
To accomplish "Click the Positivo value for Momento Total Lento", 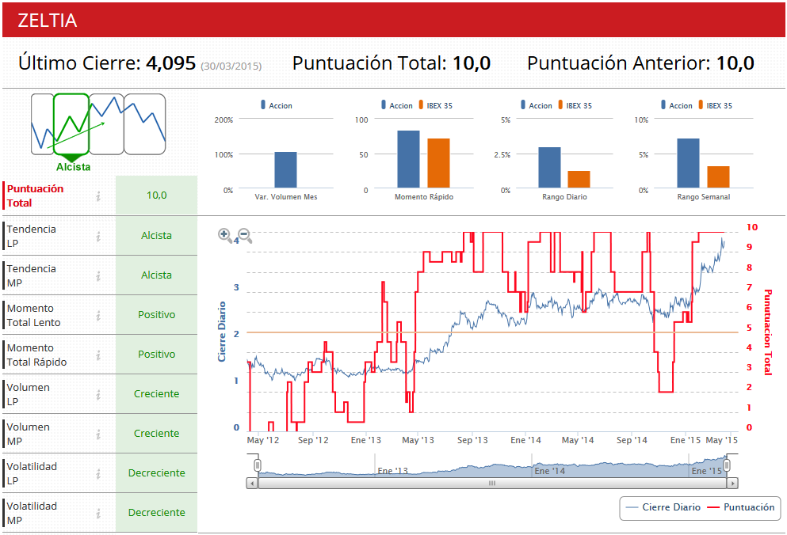I will 157,314.
